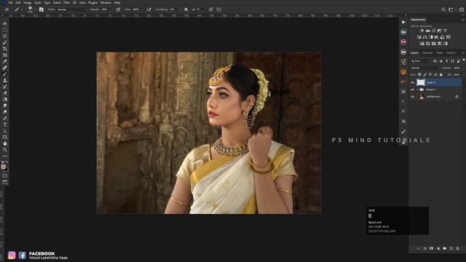The image size is (466, 262).
Task: Select the Brush tool in toolbar
Action: 5,74
